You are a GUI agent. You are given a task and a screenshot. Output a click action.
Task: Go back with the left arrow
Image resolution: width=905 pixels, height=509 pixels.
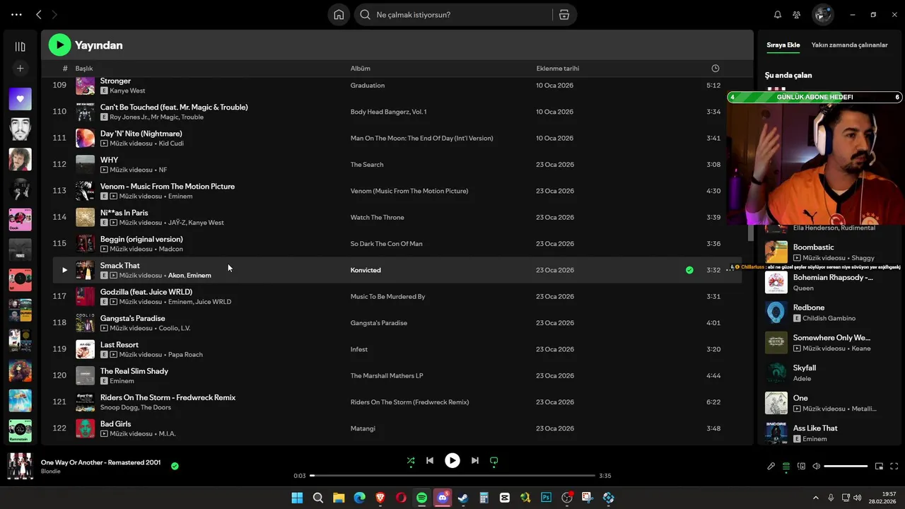[39, 14]
